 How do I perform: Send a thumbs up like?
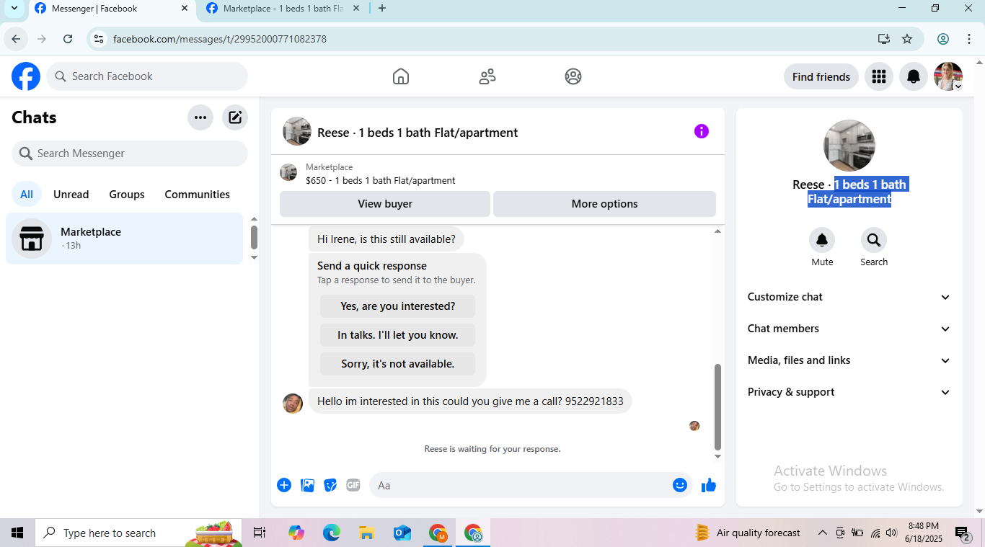click(x=709, y=485)
